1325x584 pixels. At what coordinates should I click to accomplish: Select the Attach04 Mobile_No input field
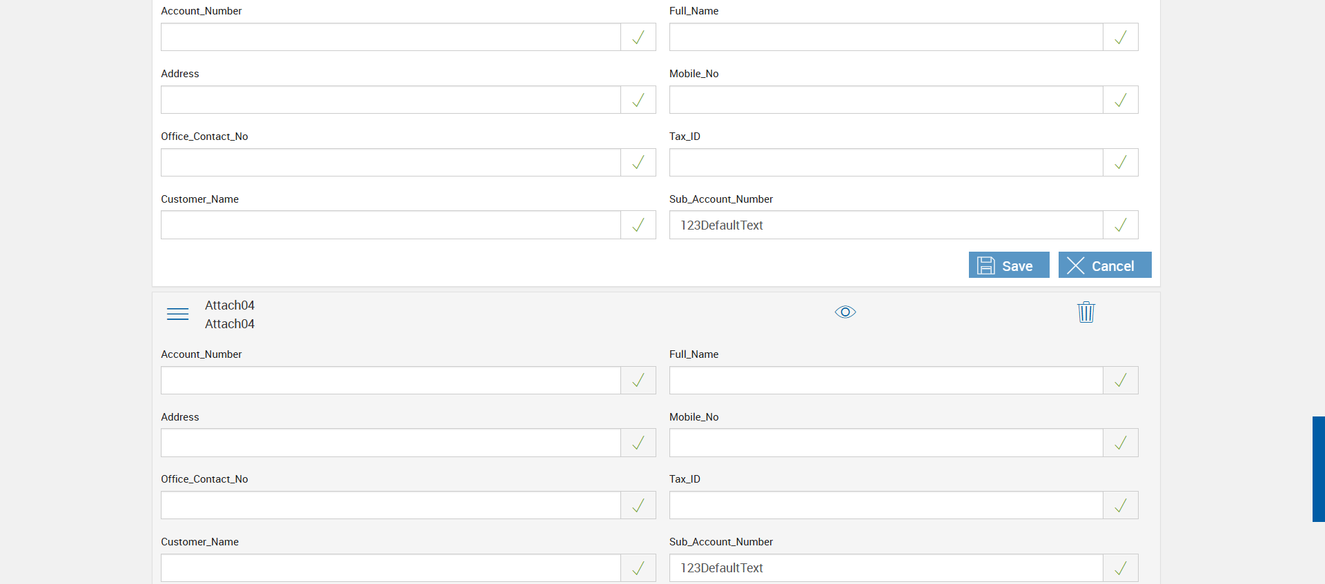point(885,443)
